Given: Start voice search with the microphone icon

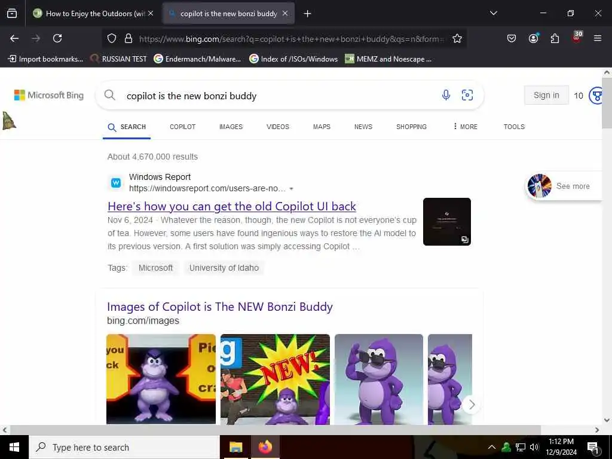Looking at the screenshot, I should click(x=446, y=95).
